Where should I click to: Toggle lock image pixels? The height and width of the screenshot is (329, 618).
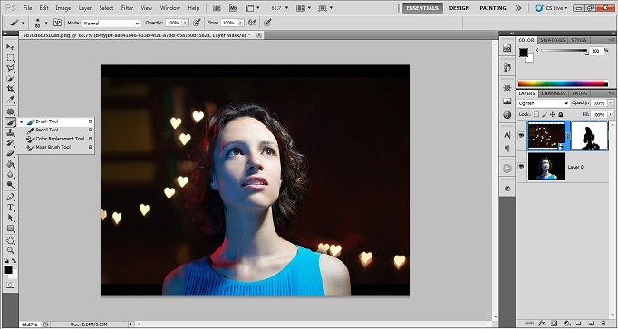[545, 114]
